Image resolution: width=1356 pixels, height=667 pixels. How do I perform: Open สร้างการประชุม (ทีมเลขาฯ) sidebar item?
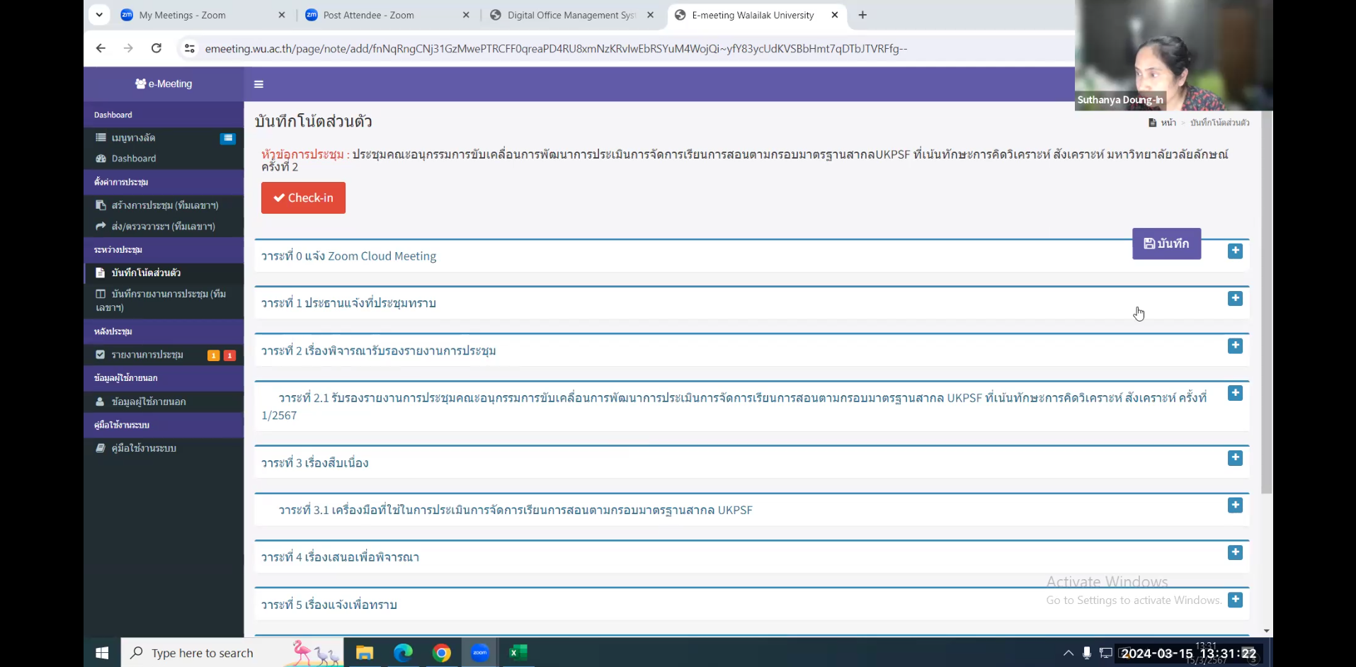point(164,205)
